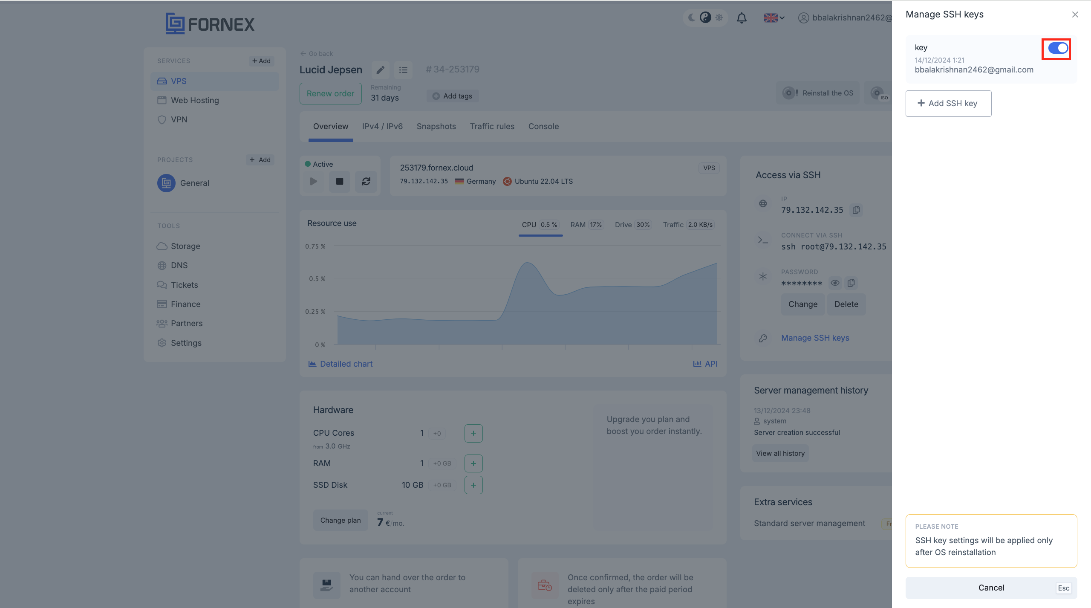The width and height of the screenshot is (1091, 608).
Task: Click Reinstall the OS
Action: click(x=818, y=93)
